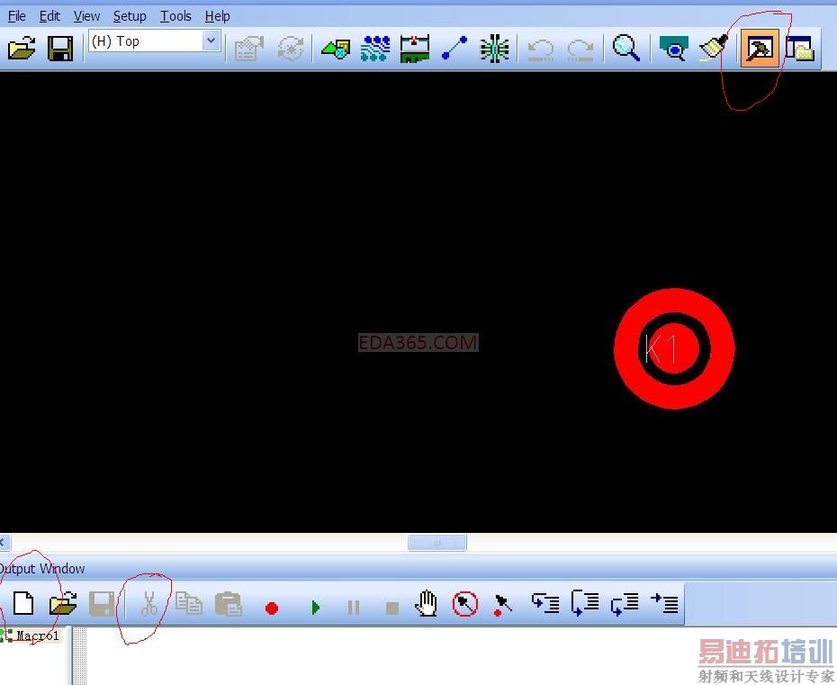Viewport: 837px width, 685px height.
Task: Click the Board view icon with blue lens
Action: coord(674,49)
